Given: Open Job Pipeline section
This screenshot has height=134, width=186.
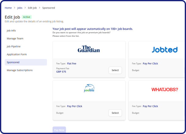Looking at the screenshot, I should click(x=14, y=46).
